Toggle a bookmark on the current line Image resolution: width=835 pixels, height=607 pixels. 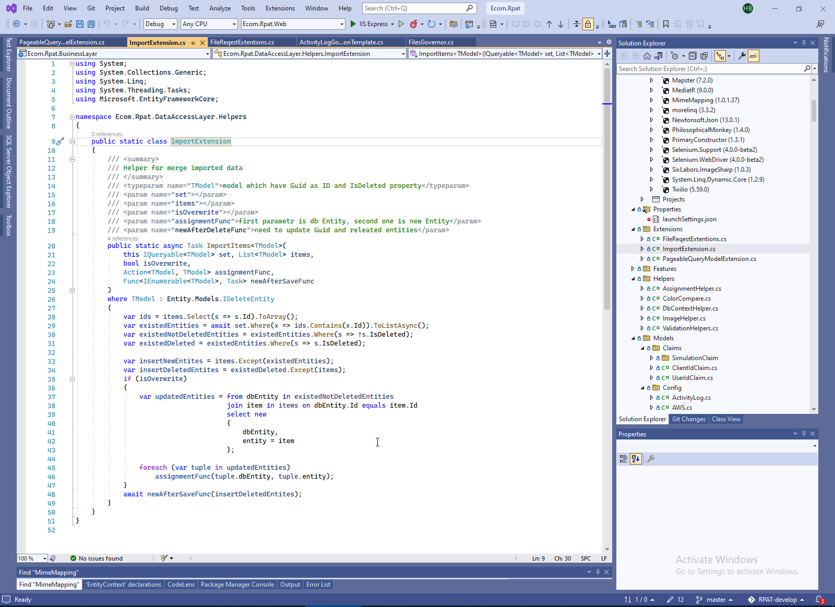pyautogui.click(x=666, y=24)
